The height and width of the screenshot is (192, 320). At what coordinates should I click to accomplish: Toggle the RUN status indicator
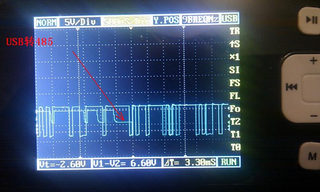click(229, 163)
